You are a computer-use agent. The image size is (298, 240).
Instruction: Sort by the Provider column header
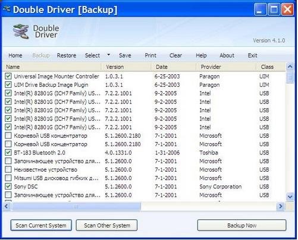[x=226, y=67]
